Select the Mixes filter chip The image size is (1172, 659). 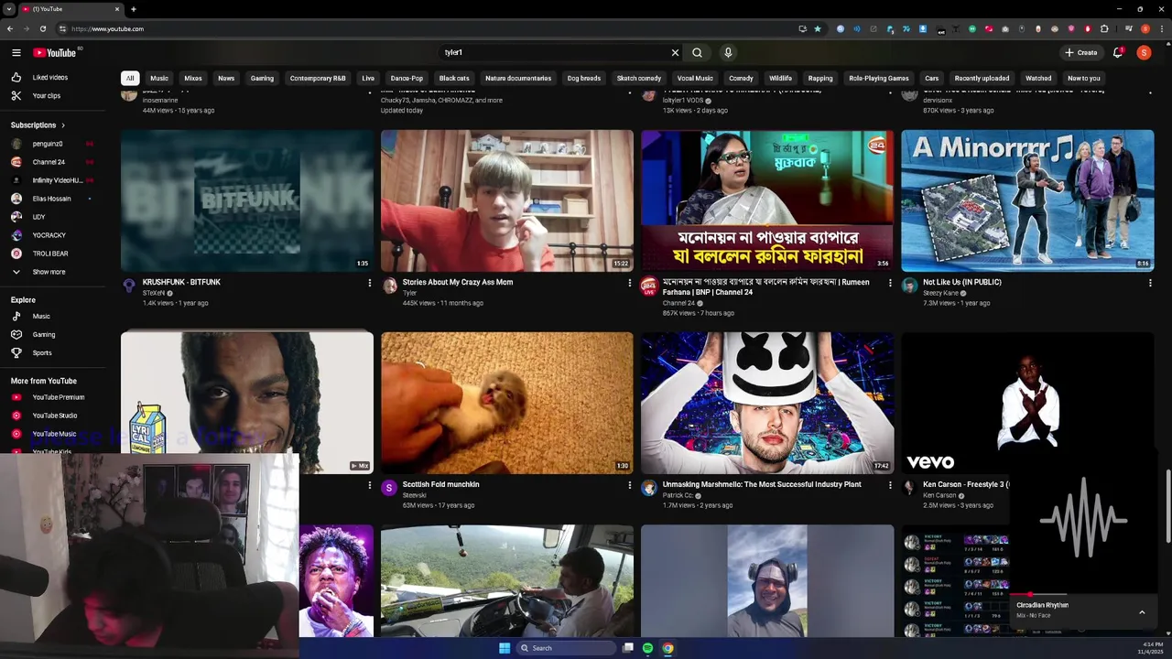(x=193, y=79)
